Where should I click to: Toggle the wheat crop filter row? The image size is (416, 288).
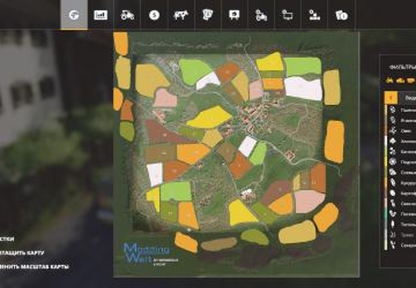(401, 109)
